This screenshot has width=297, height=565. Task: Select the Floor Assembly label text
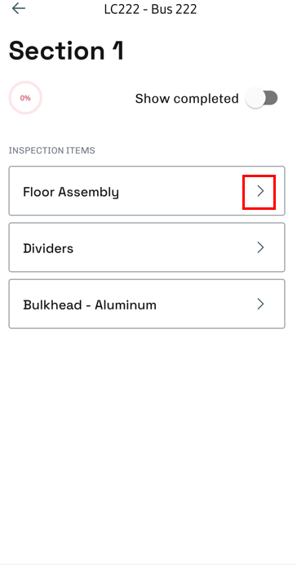click(x=71, y=192)
